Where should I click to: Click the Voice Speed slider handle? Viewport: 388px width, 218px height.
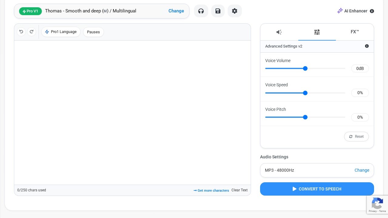tap(305, 93)
